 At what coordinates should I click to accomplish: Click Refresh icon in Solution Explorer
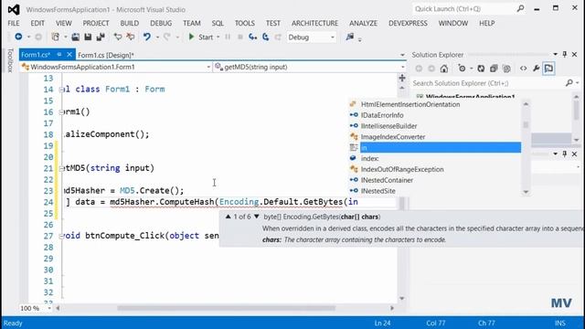click(x=481, y=69)
